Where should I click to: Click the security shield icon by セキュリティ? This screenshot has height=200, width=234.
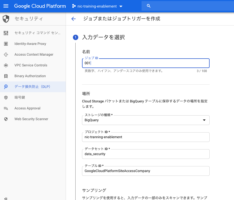coord(6,19)
